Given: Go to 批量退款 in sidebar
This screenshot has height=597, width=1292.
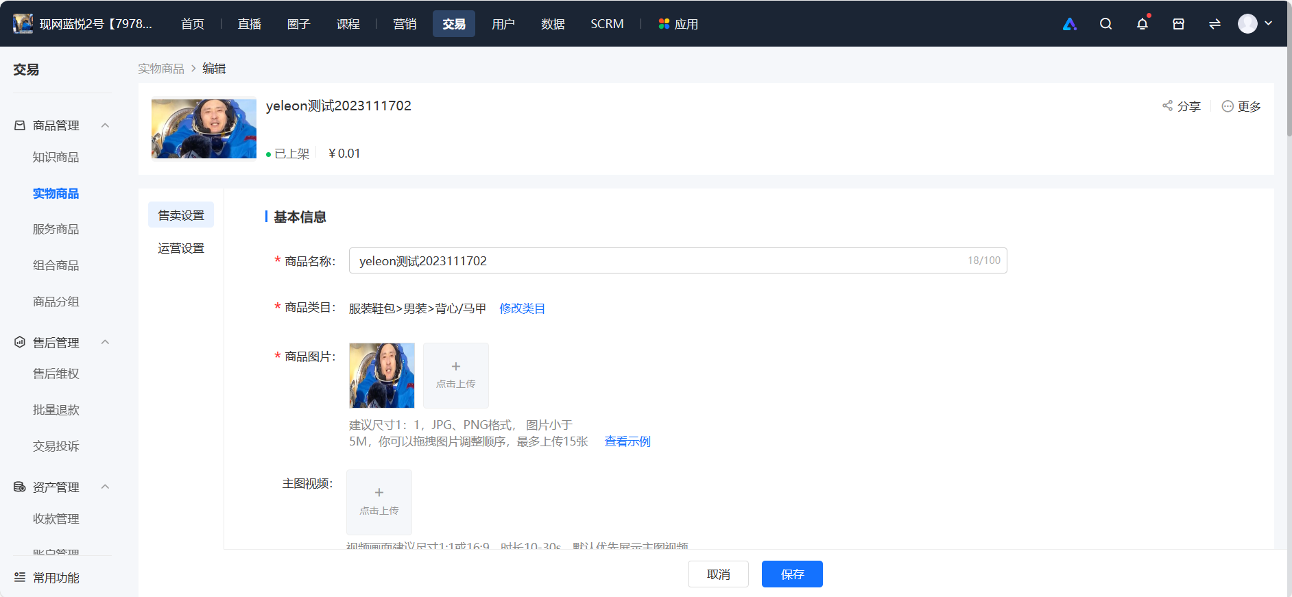Looking at the screenshot, I should coord(56,410).
